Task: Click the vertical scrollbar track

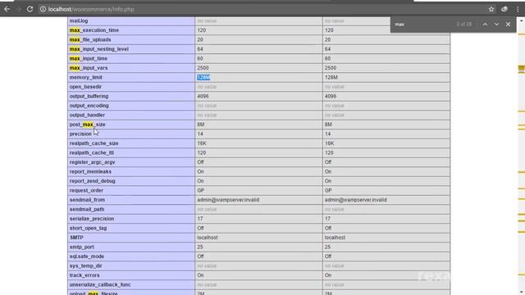Action: click(522, 154)
